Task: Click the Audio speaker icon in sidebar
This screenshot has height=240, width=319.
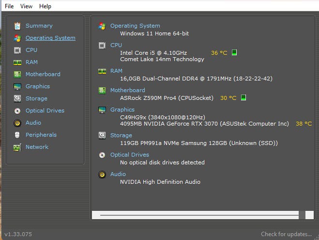Action: tap(17, 123)
